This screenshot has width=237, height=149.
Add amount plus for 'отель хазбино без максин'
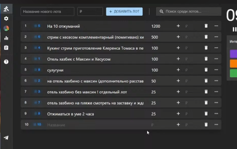point(178,92)
